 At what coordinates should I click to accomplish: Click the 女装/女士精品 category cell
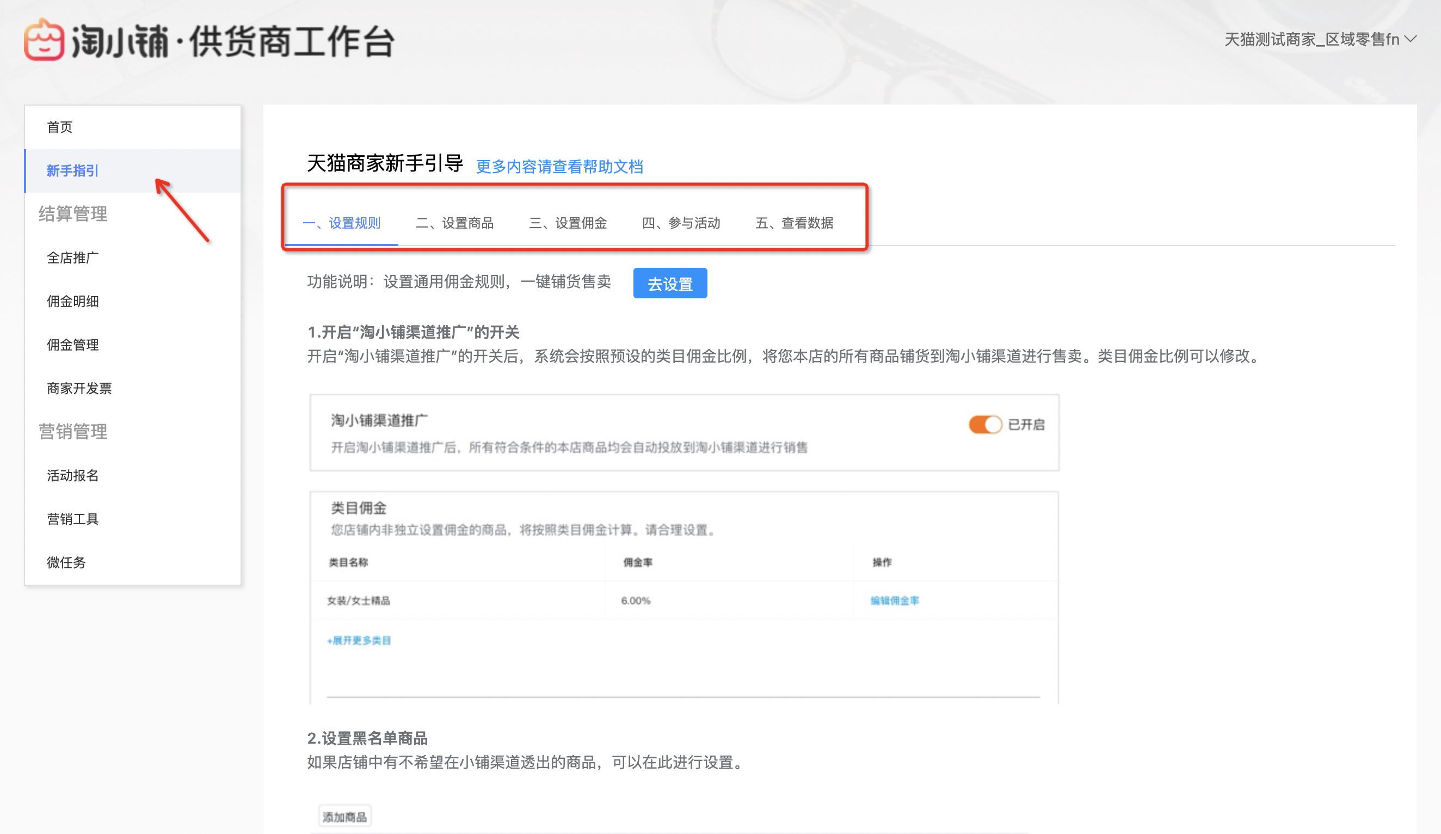359,600
